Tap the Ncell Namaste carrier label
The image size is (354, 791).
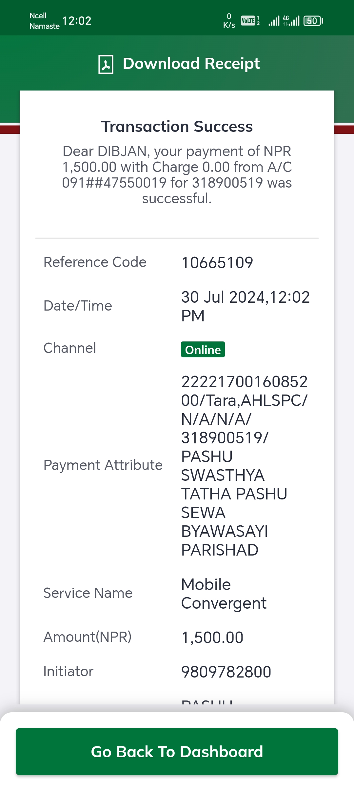click(44, 21)
